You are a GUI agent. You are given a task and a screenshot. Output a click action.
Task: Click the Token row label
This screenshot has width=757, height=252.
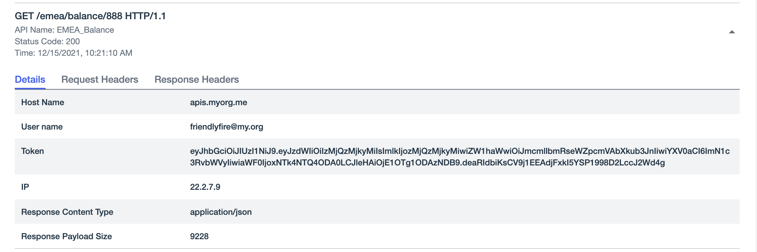[x=32, y=151]
